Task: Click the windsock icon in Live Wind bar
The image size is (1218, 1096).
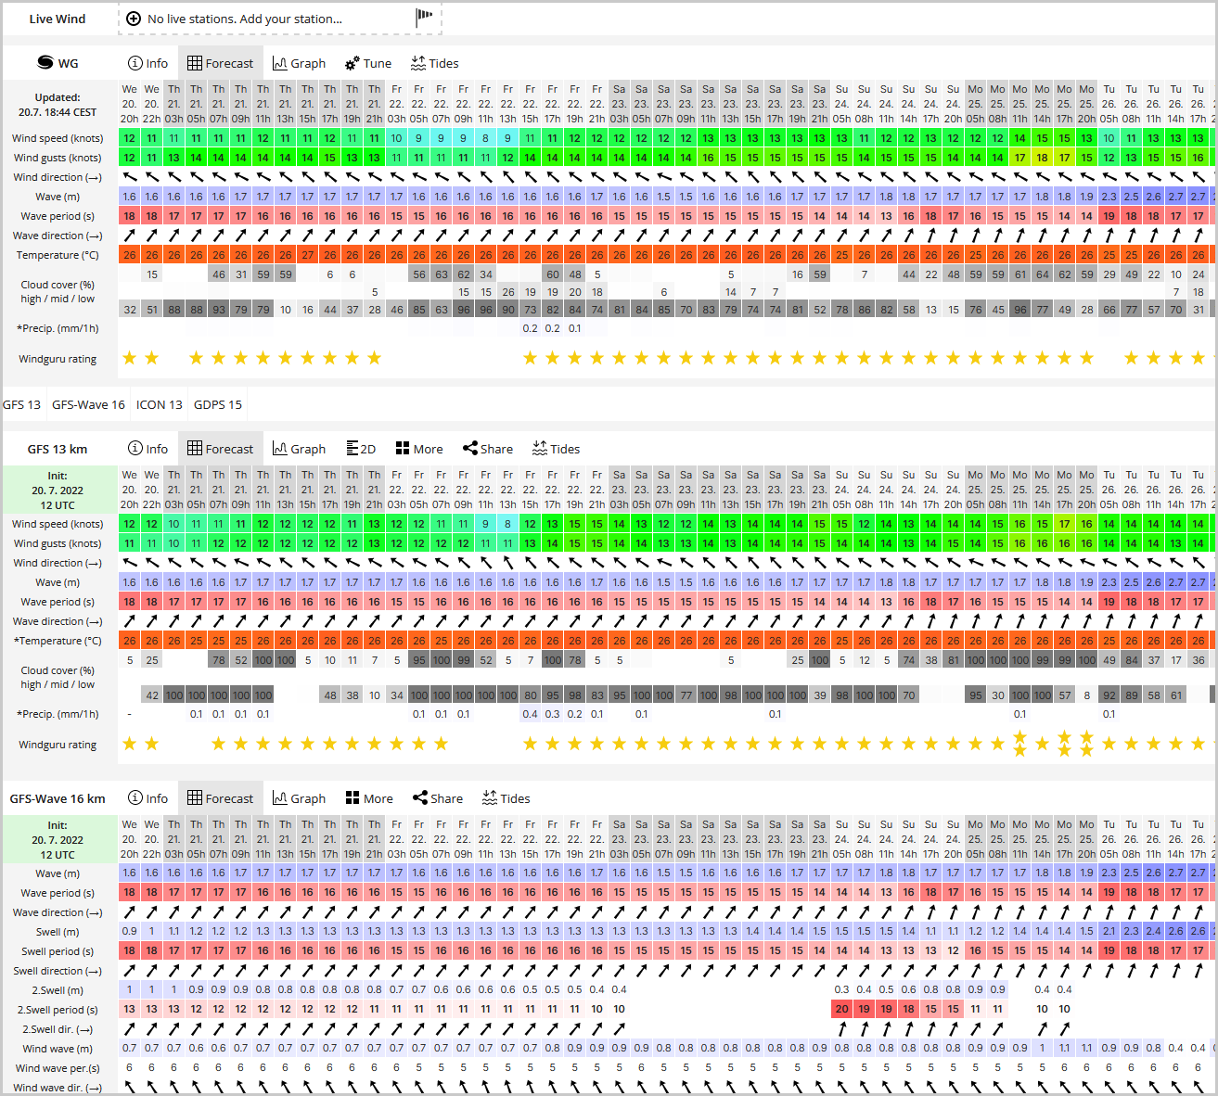Action: click(424, 17)
